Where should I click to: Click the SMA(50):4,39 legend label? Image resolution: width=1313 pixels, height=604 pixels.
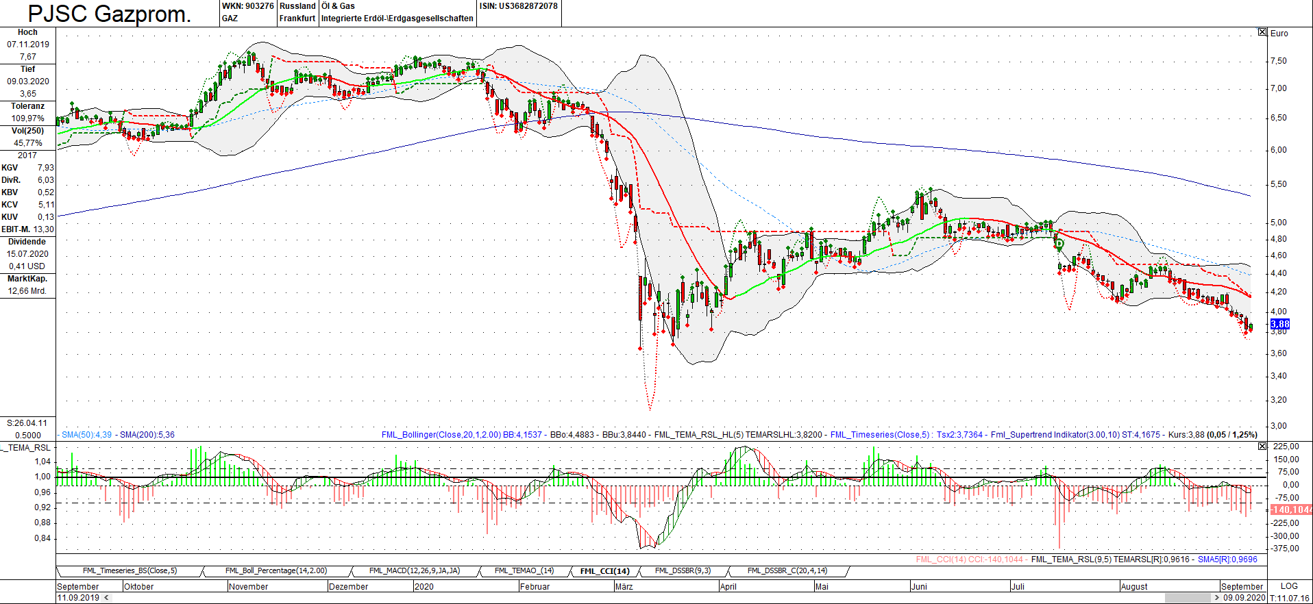coord(86,435)
